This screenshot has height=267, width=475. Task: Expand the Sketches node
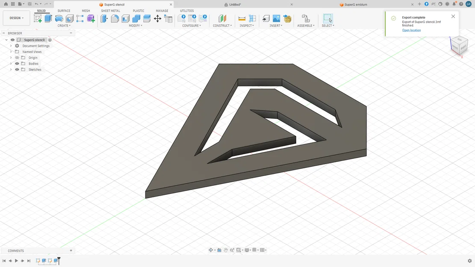[11, 70]
